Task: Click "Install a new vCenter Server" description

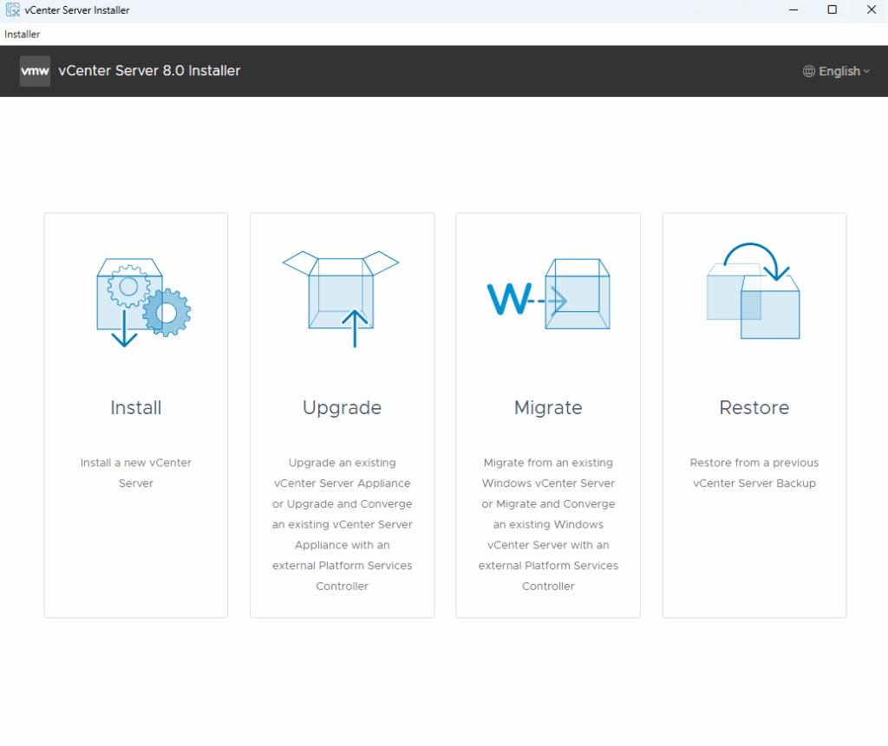Action: [x=136, y=472]
